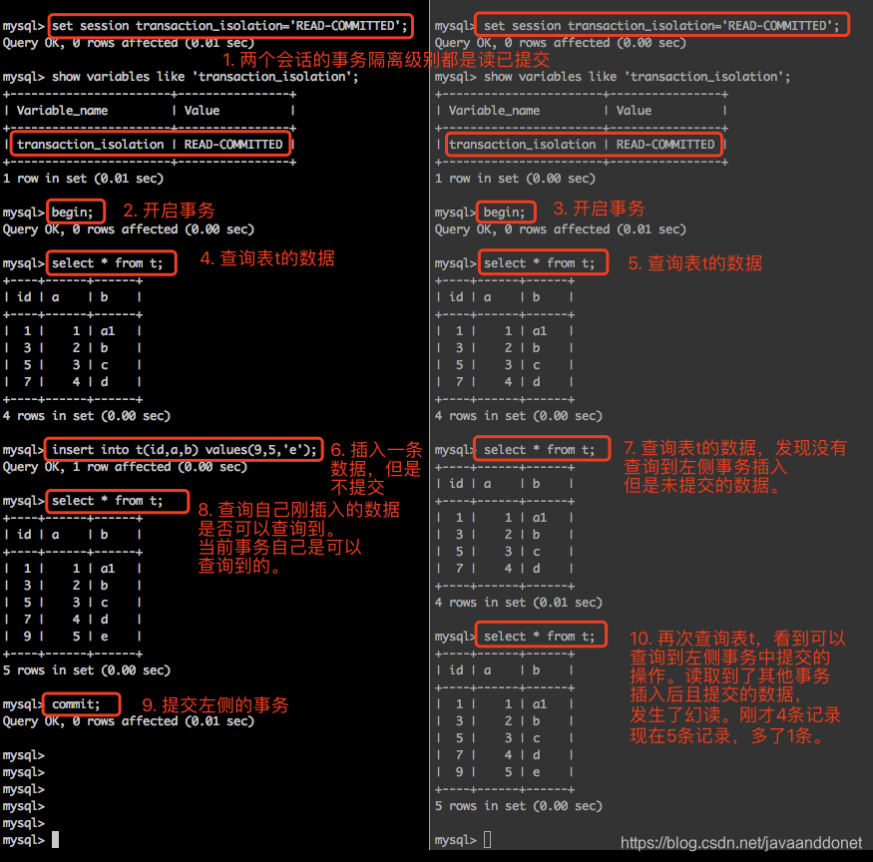The height and width of the screenshot is (862, 873).
Task: Click the select command following the insert statement
Action: pos(108,501)
